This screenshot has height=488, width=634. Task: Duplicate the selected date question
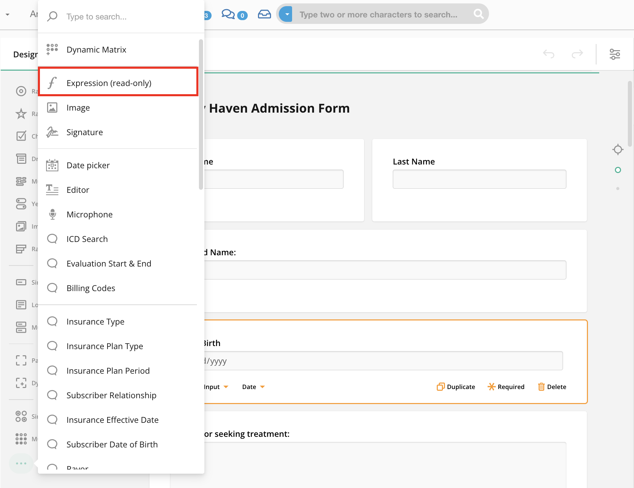(x=456, y=387)
